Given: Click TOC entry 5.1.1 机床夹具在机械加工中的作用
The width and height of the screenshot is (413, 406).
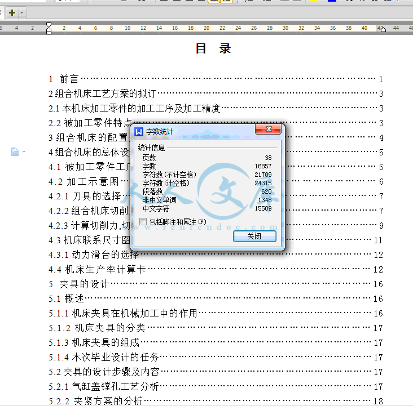Looking at the screenshot, I should click(x=216, y=314).
